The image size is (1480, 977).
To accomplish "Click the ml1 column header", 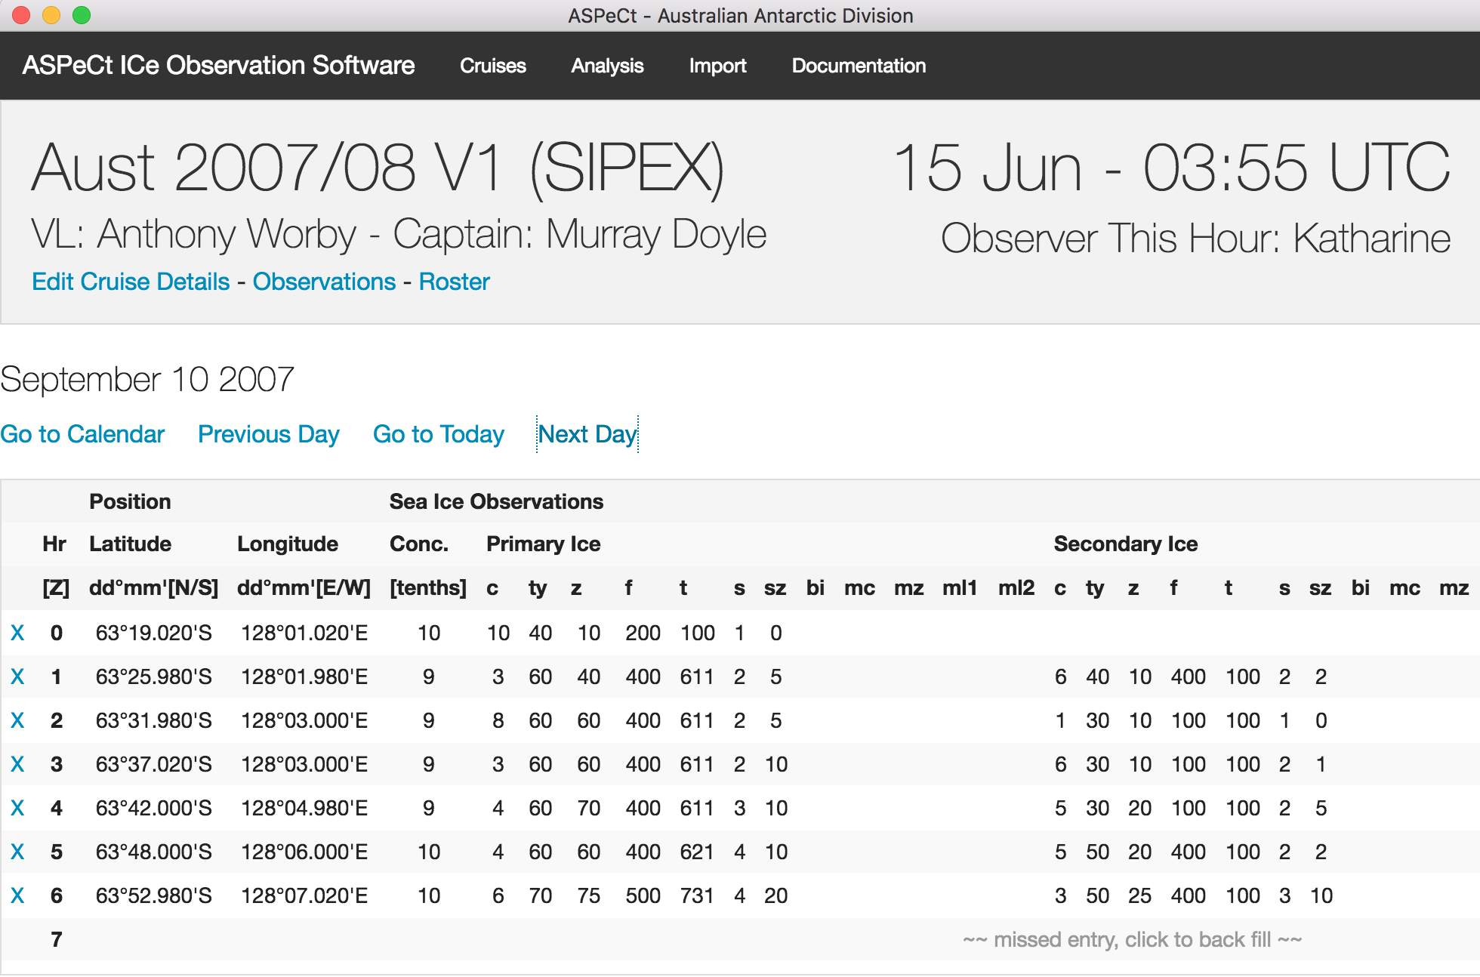I will 960,587.
